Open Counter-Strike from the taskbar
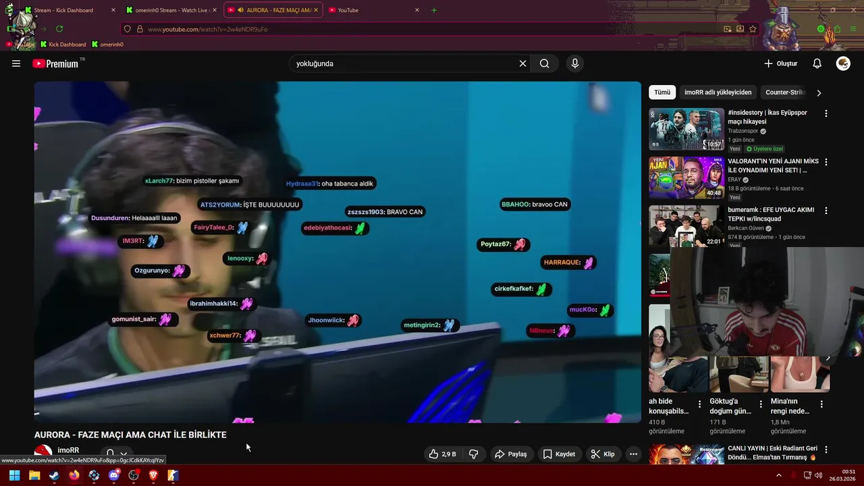864x486 pixels. pyautogui.click(x=173, y=475)
